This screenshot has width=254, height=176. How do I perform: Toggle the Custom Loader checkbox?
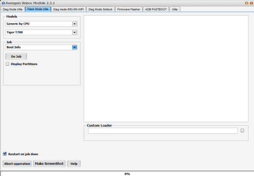coord(242,130)
